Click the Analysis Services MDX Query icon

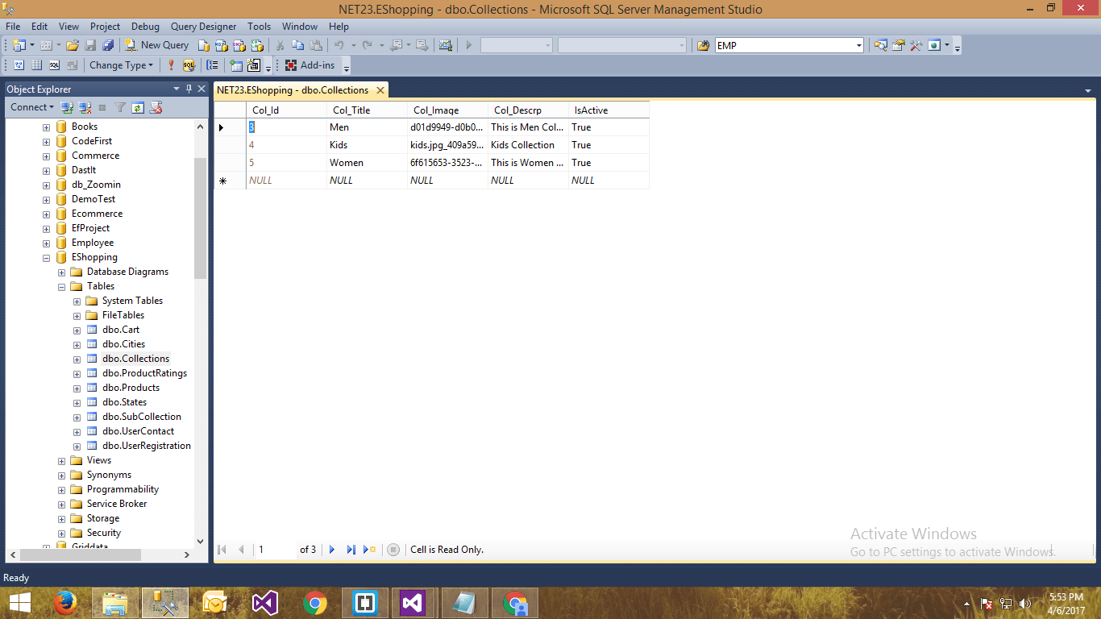[221, 45]
